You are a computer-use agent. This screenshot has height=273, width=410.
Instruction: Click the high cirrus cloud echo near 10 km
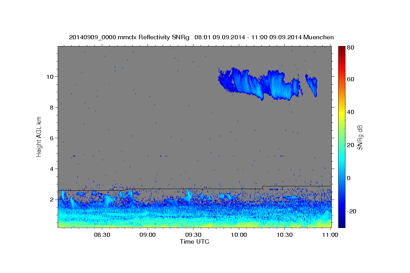(x=260, y=84)
